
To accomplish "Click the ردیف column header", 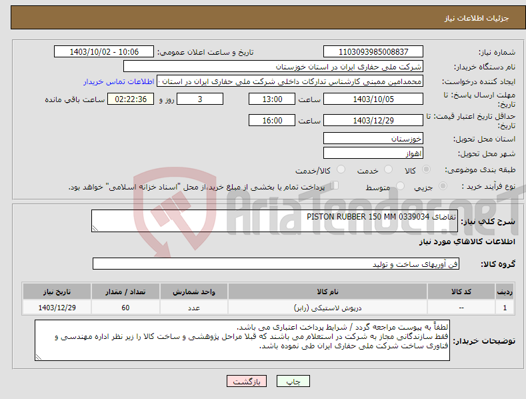I will pyautogui.click(x=505, y=292).
